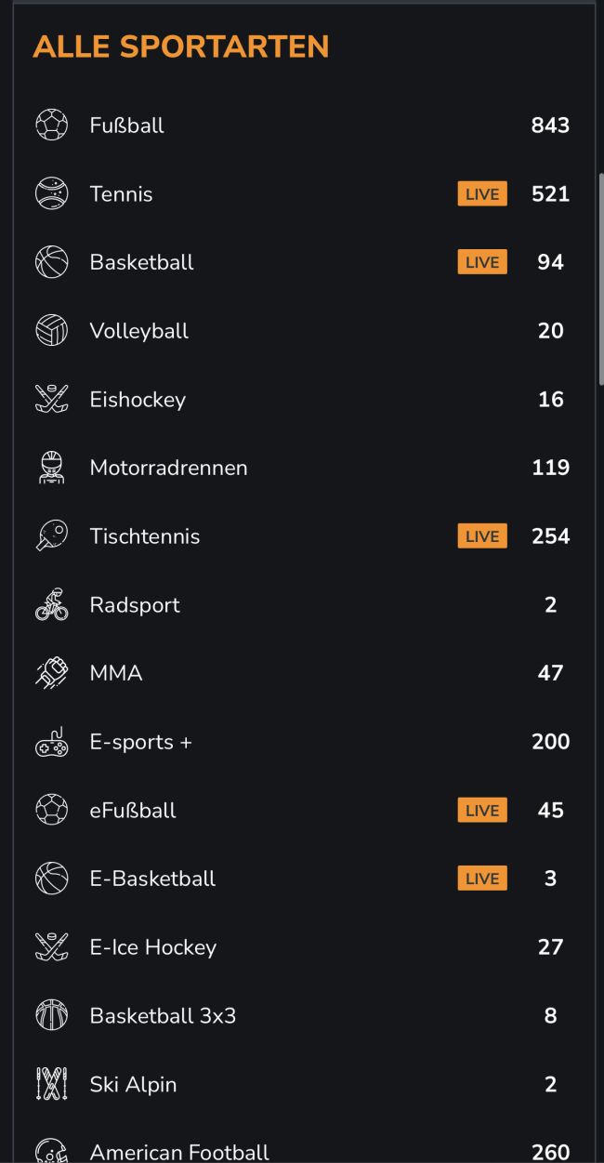Click the E-sports gamepad icon
Screen dimensions: 604x1163
51,742
